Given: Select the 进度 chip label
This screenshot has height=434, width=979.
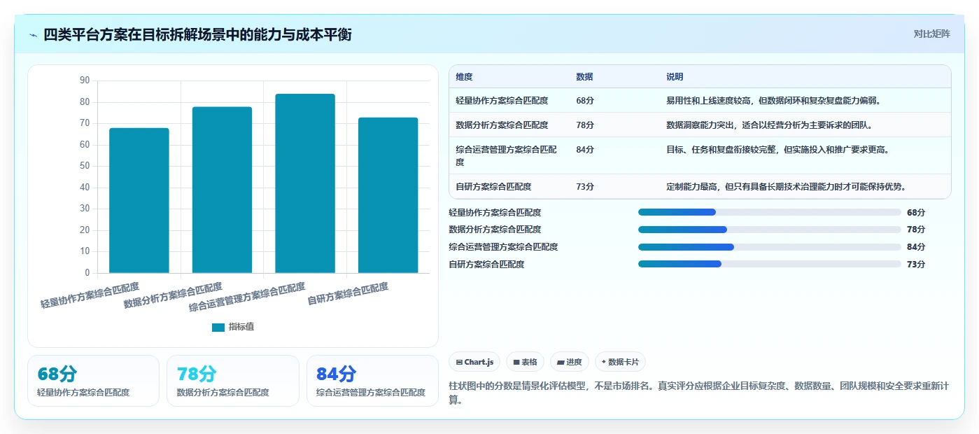Looking at the screenshot, I should [574, 362].
